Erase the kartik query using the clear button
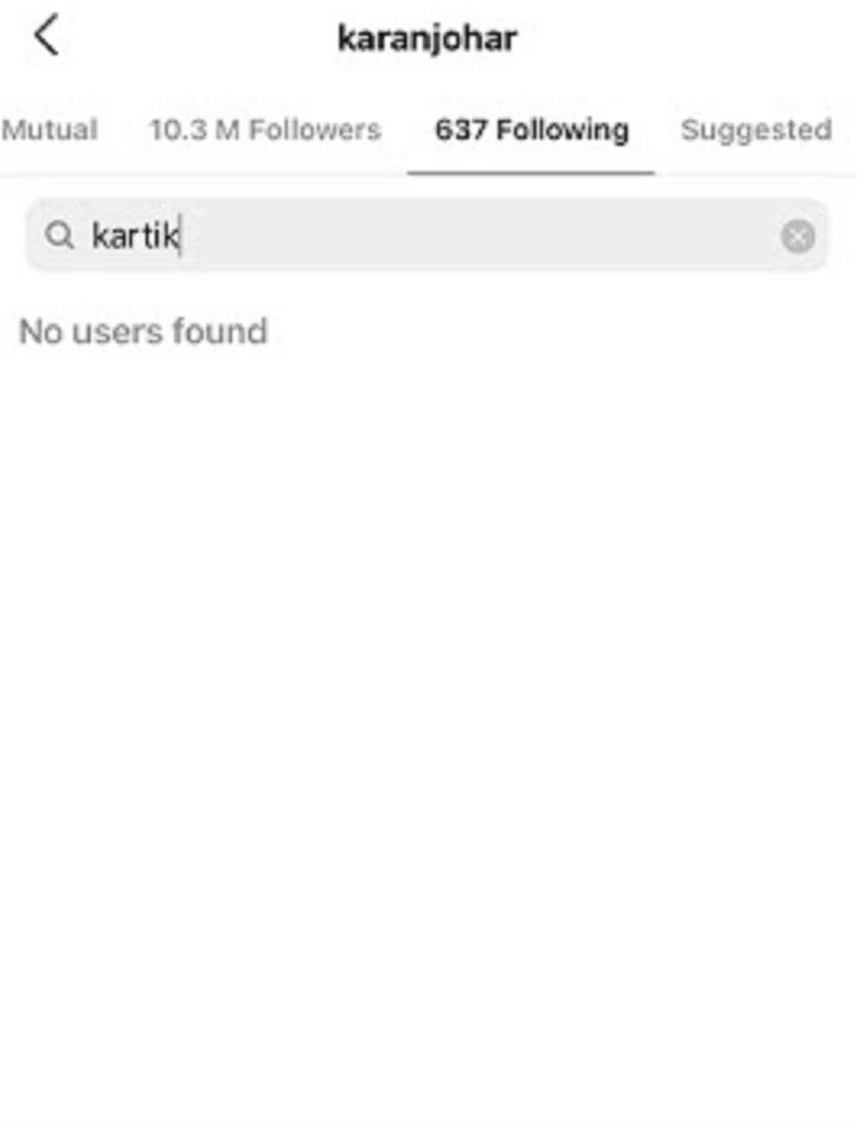This screenshot has width=857, height=1128. pyautogui.click(x=798, y=236)
